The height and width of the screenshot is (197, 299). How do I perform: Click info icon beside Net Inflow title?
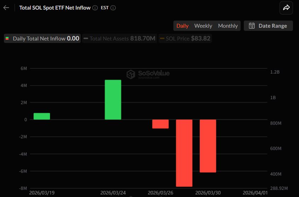tap(95, 8)
